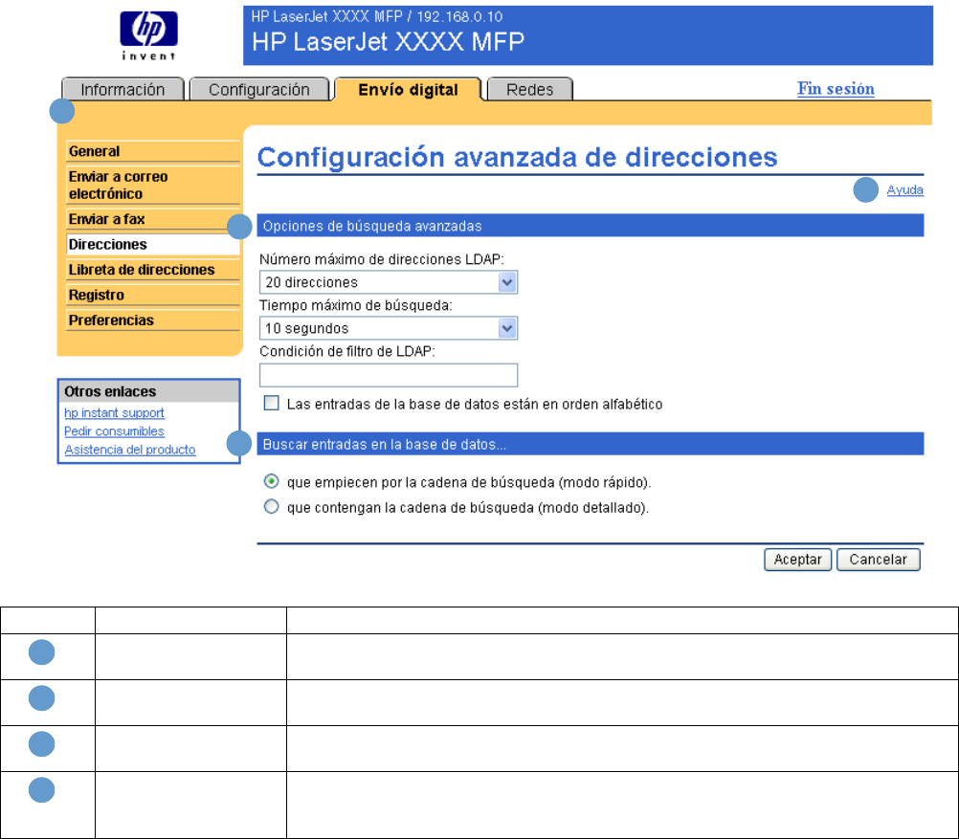Open the hp instant support link

(x=114, y=412)
